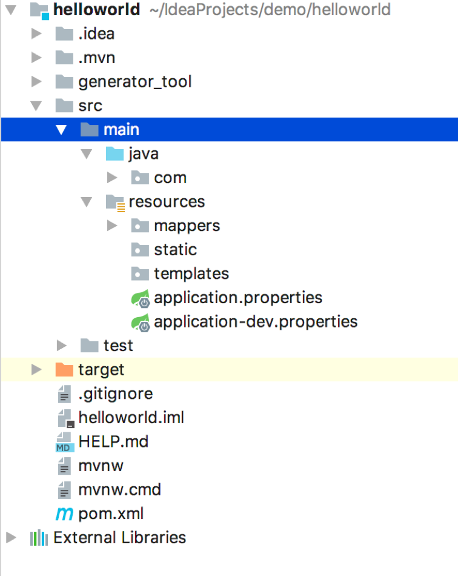The image size is (458, 576).
Task: Expand the com package
Action: tap(112, 178)
